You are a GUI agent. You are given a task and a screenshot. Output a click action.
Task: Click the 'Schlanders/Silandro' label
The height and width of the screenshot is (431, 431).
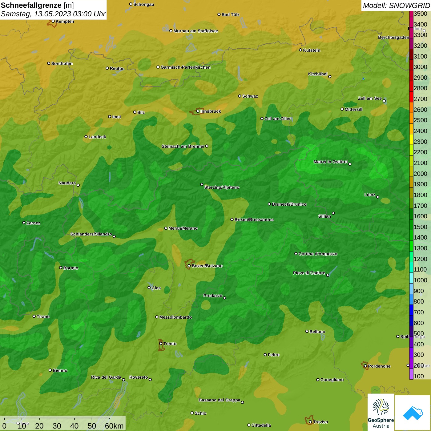point(91,234)
